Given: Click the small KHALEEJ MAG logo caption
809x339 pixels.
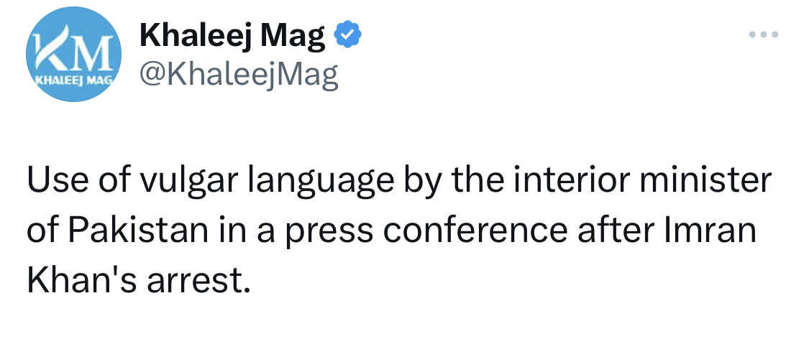Looking at the screenshot, I should (74, 81).
